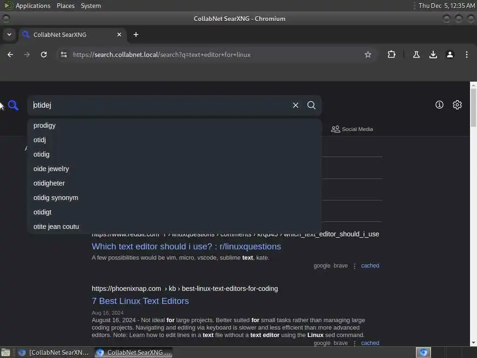This screenshot has height=358, width=477.
Task: Switch to 'CollabNet SearXNG' taskbar window
Action: (x=133, y=352)
